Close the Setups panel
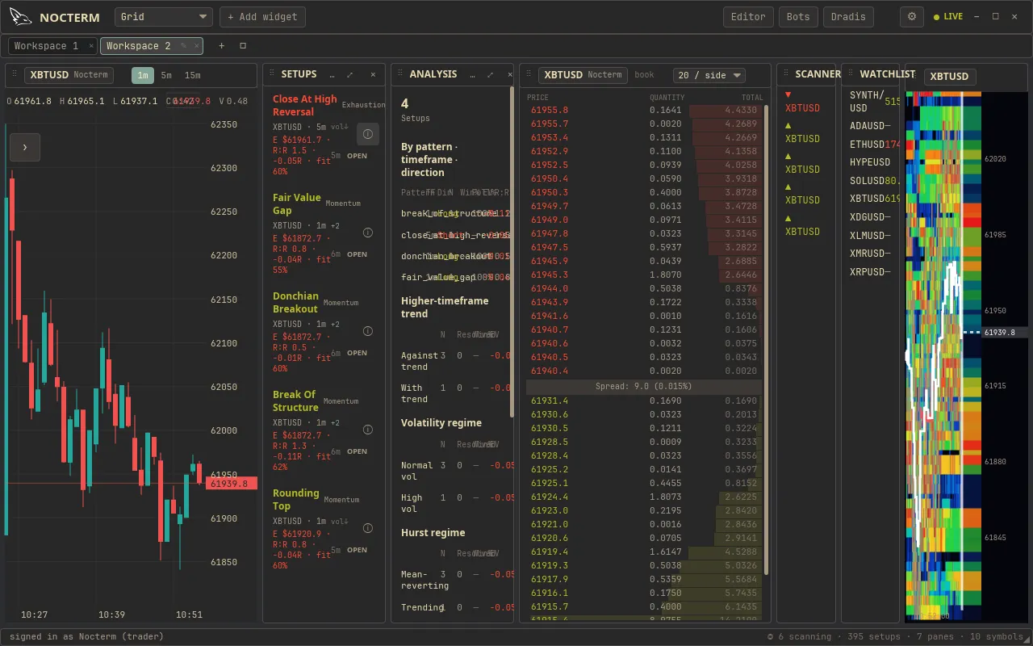The height and width of the screenshot is (646, 1033). click(x=373, y=74)
